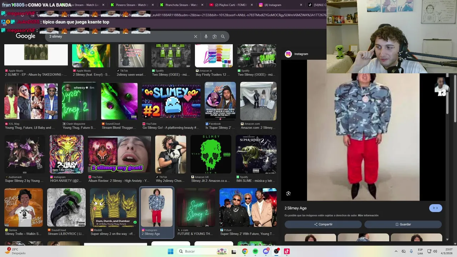Open the green Slimey skull Amazon UK image

tap(211, 154)
